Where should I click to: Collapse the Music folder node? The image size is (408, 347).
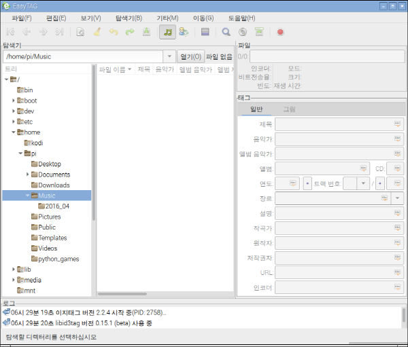click(28, 196)
